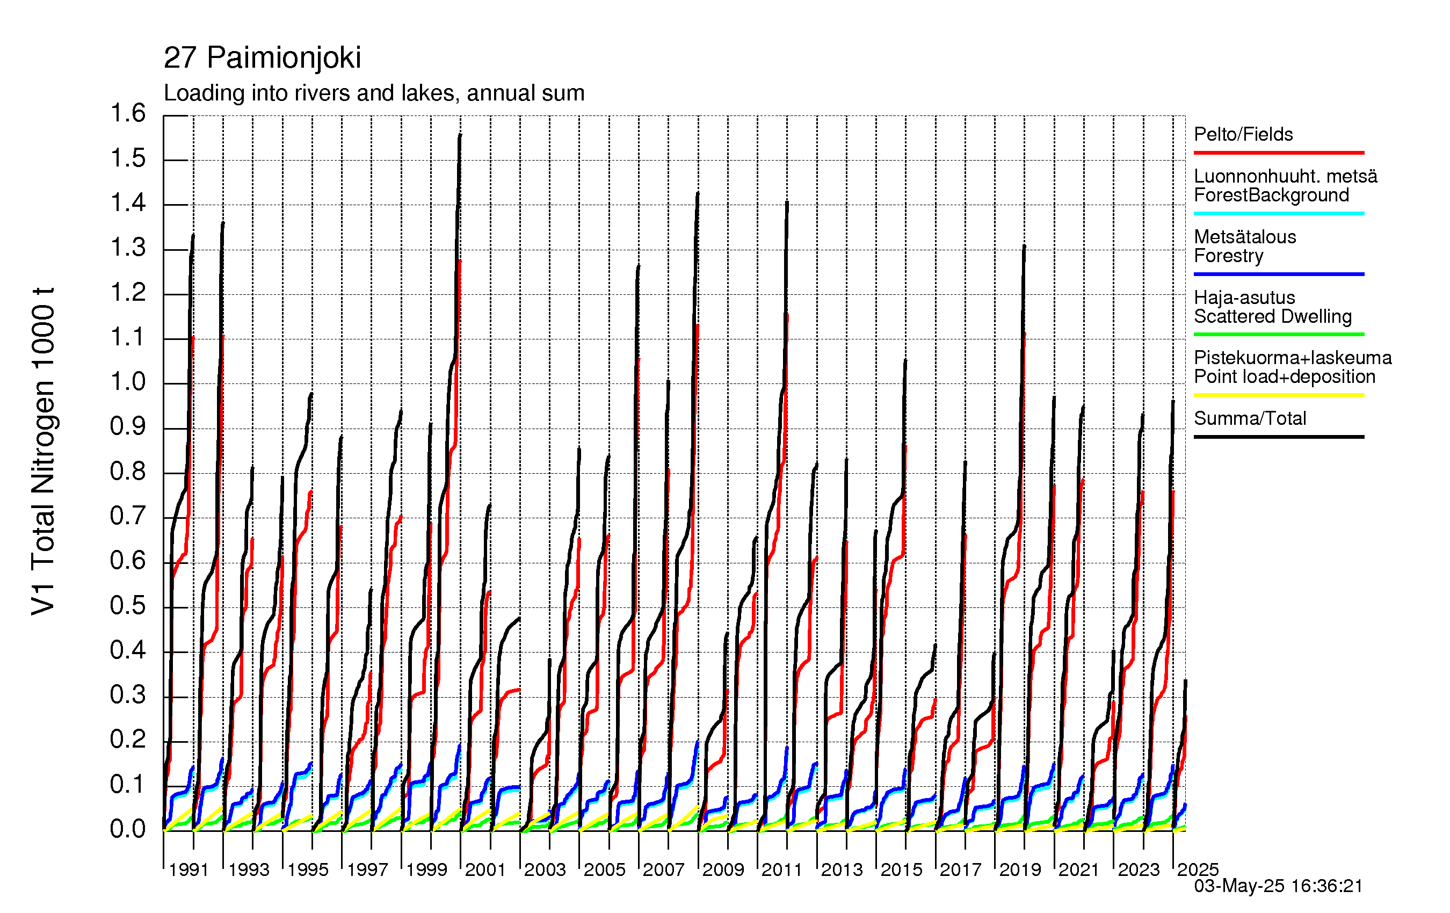The height and width of the screenshot is (913, 1450).
Task: Select the 'Forestry' legend text
Action: (x=1228, y=256)
